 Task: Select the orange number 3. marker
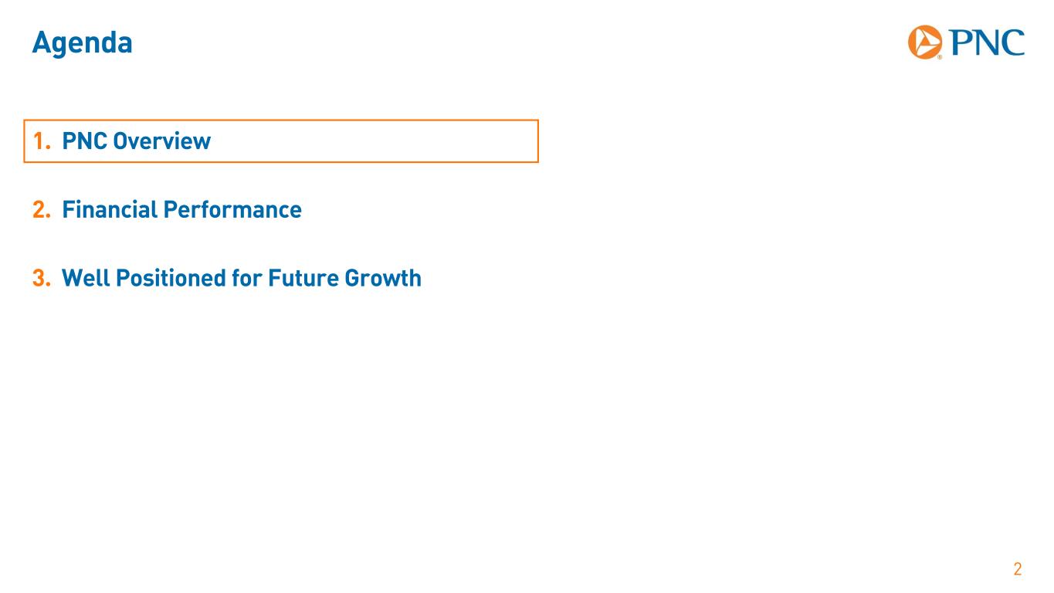click(x=41, y=277)
